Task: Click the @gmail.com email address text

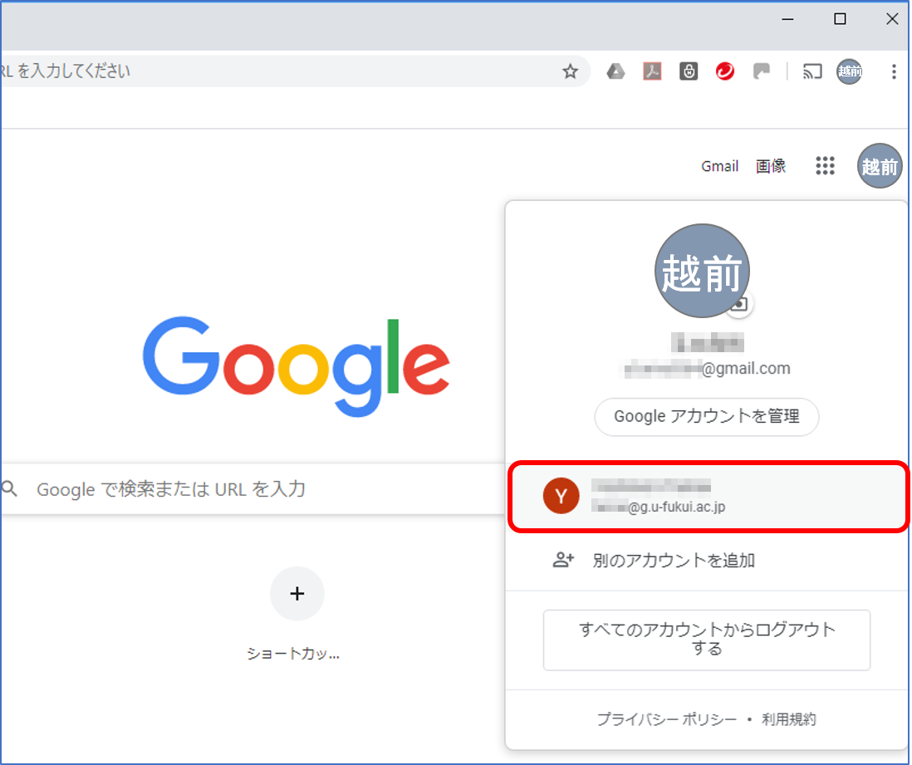Action: [x=708, y=369]
